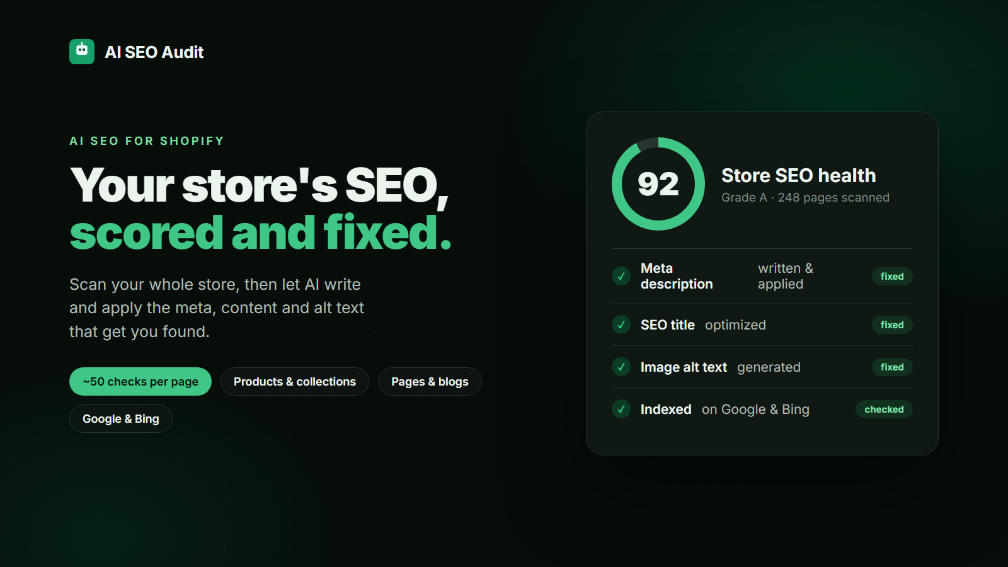
Task: Click the AI SEO Audit brand name
Action: pyautogui.click(x=154, y=52)
